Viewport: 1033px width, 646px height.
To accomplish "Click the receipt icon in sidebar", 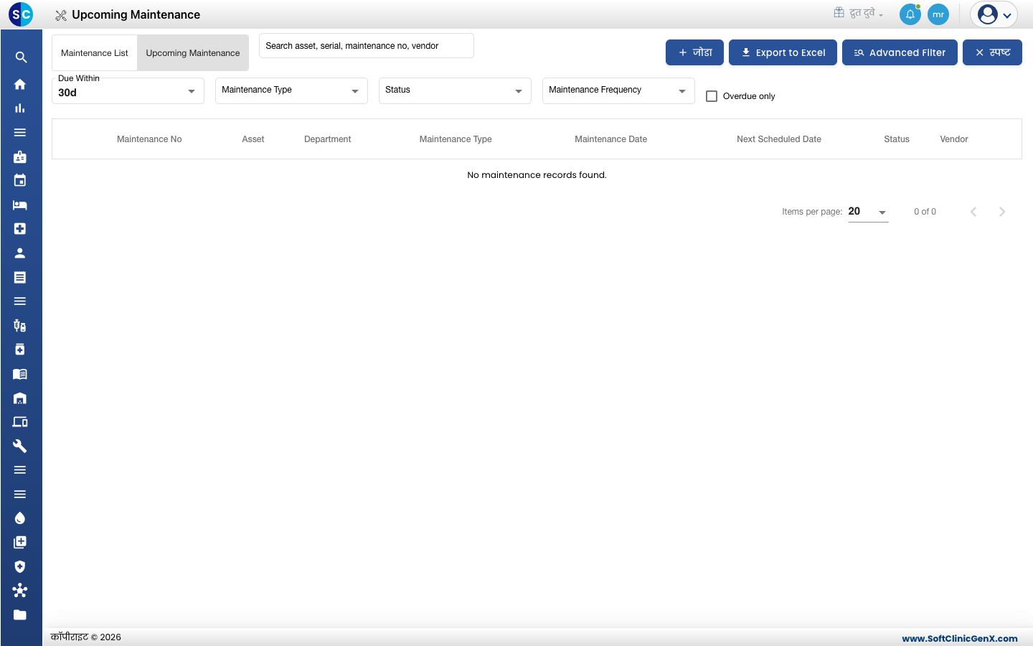I will click(x=20, y=277).
